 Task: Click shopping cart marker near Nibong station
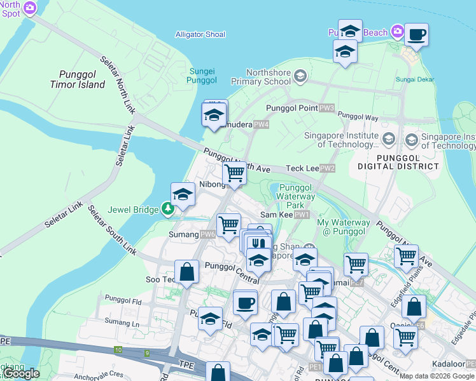(234, 175)
